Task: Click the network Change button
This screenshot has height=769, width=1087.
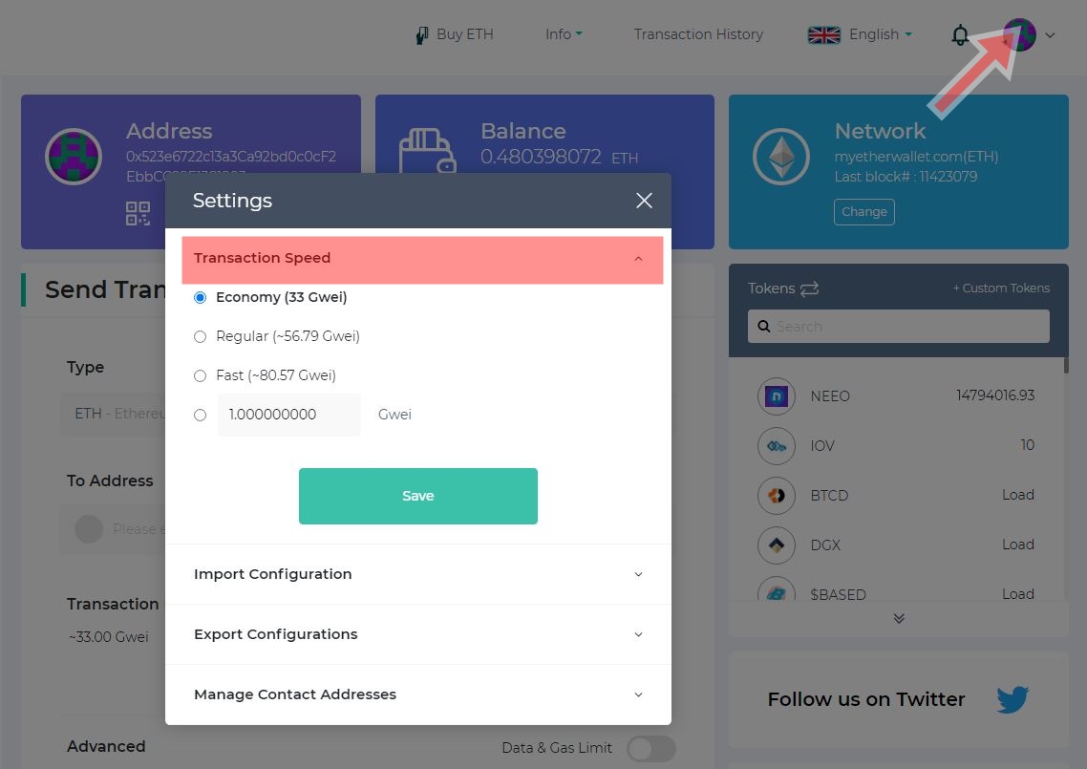Action: coord(863,211)
